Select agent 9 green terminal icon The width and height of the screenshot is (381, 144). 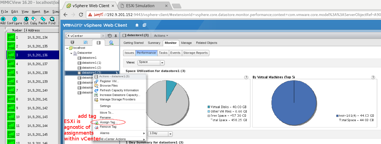(x=11, y=108)
